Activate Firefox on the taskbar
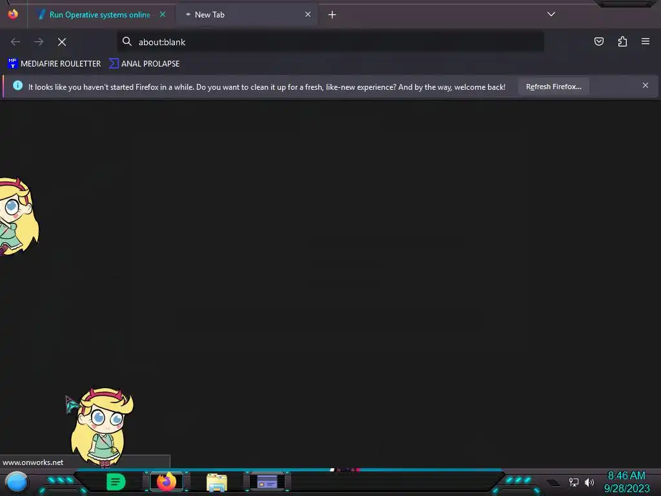Image resolution: width=661 pixels, height=496 pixels. tap(167, 482)
